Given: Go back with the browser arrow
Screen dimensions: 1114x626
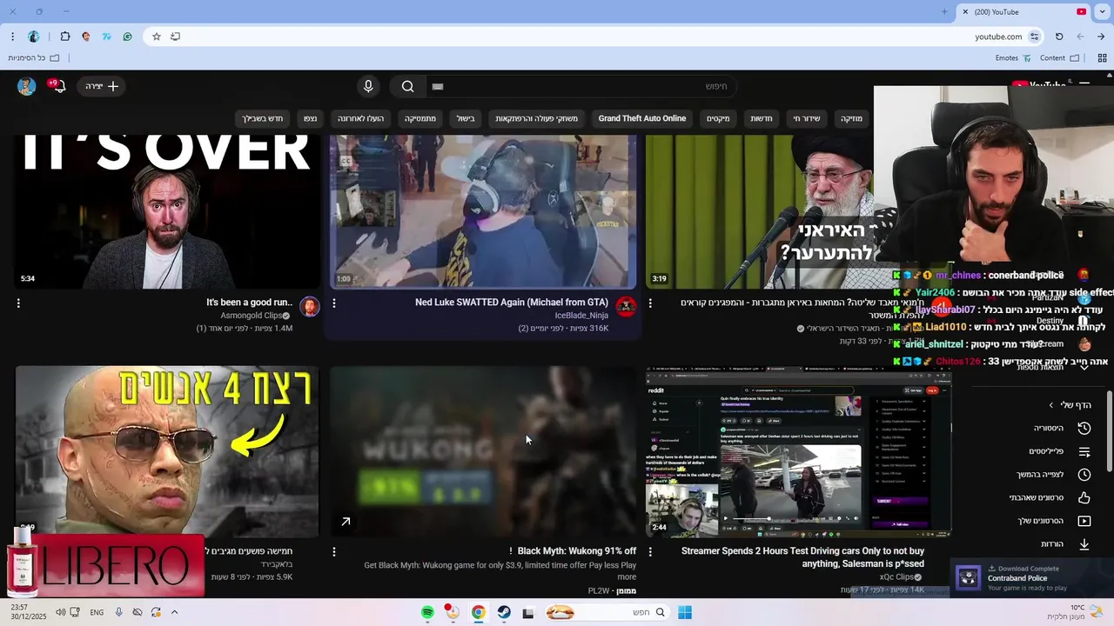Looking at the screenshot, I should (1101, 37).
